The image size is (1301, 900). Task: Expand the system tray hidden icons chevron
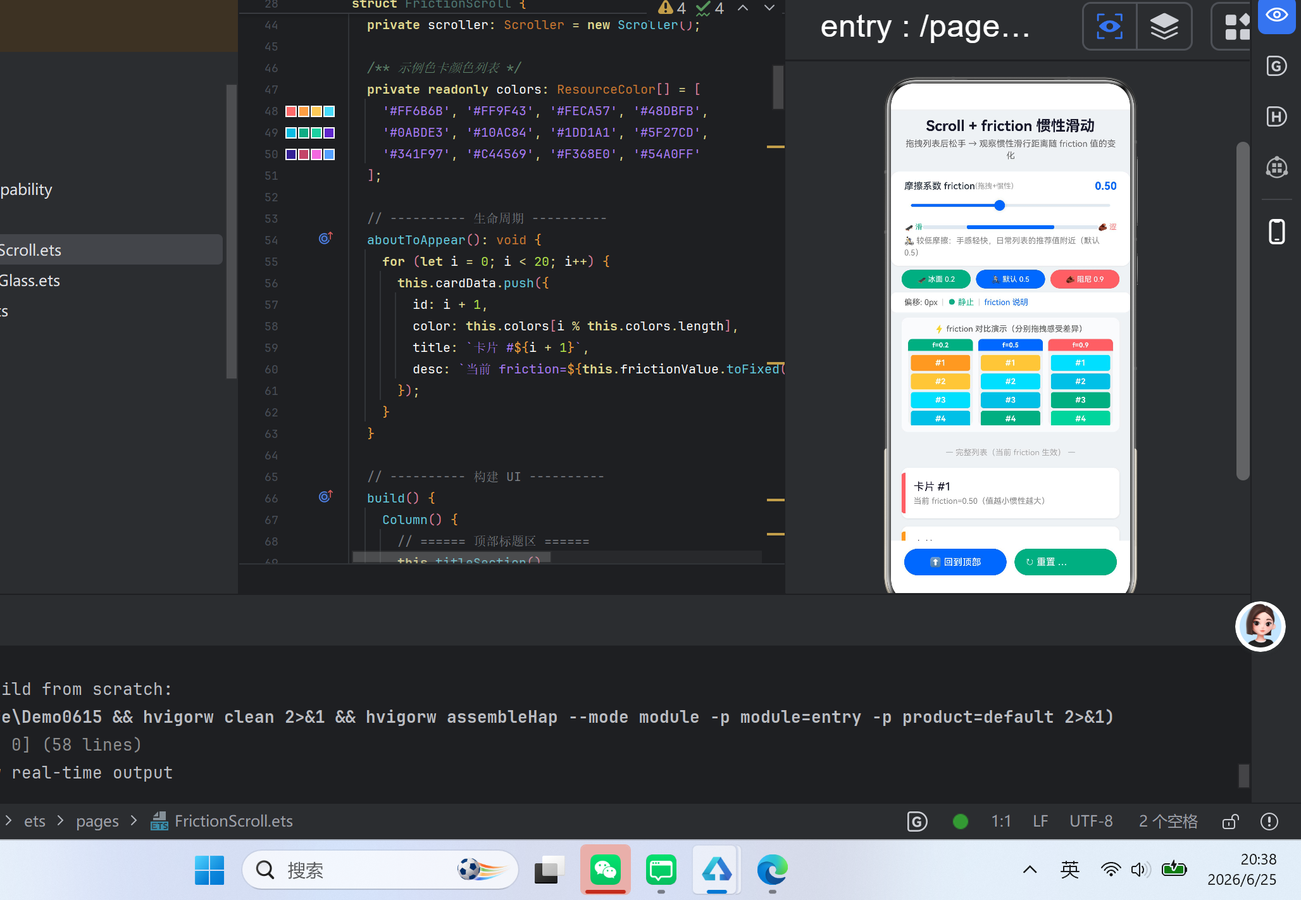coord(1030,870)
